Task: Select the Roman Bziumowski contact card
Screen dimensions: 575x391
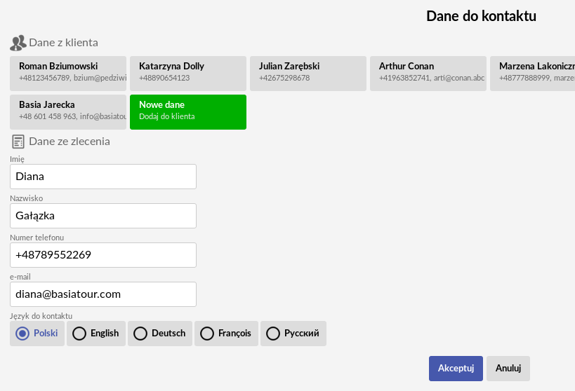Action: click(x=68, y=74)
